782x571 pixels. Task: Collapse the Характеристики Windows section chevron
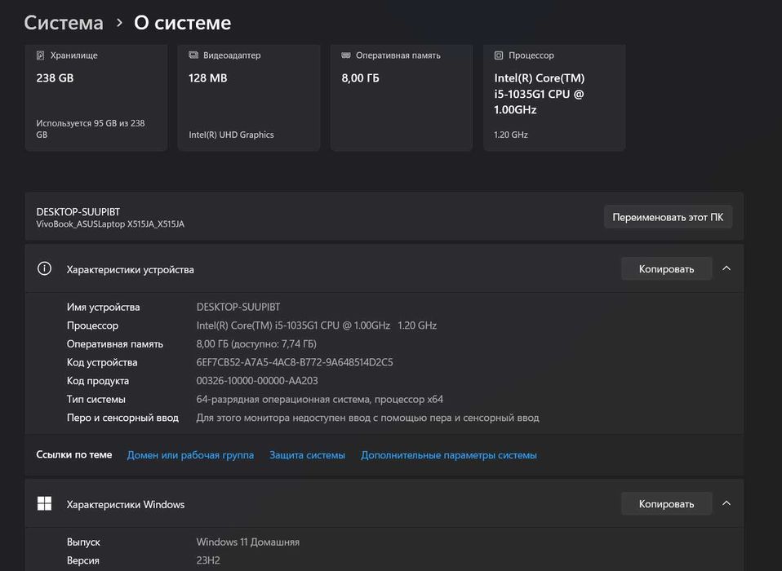(x=726, y=503)
